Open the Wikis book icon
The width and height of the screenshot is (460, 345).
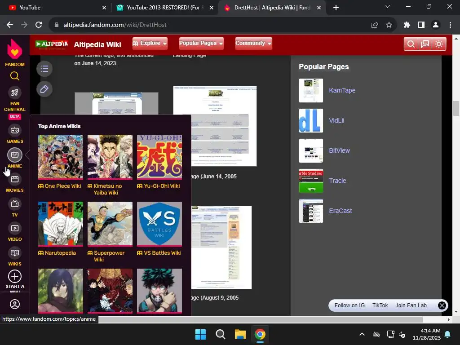(x=15, y=253)
